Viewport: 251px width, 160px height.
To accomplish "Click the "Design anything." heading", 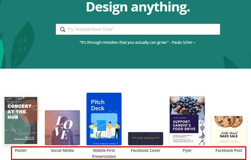I will (x=138, y=7).
